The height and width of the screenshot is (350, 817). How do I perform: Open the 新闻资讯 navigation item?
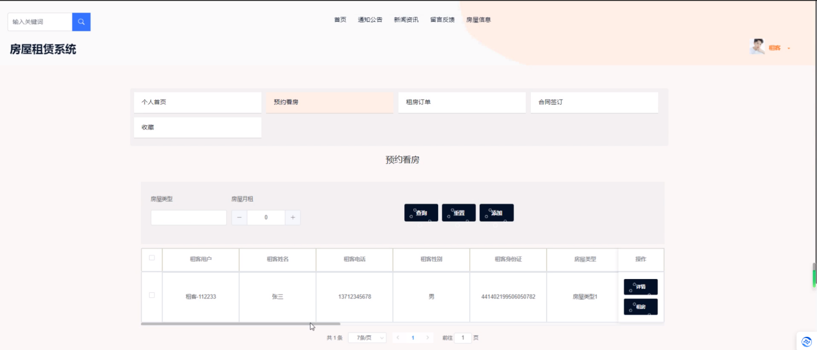click(406, 19)
